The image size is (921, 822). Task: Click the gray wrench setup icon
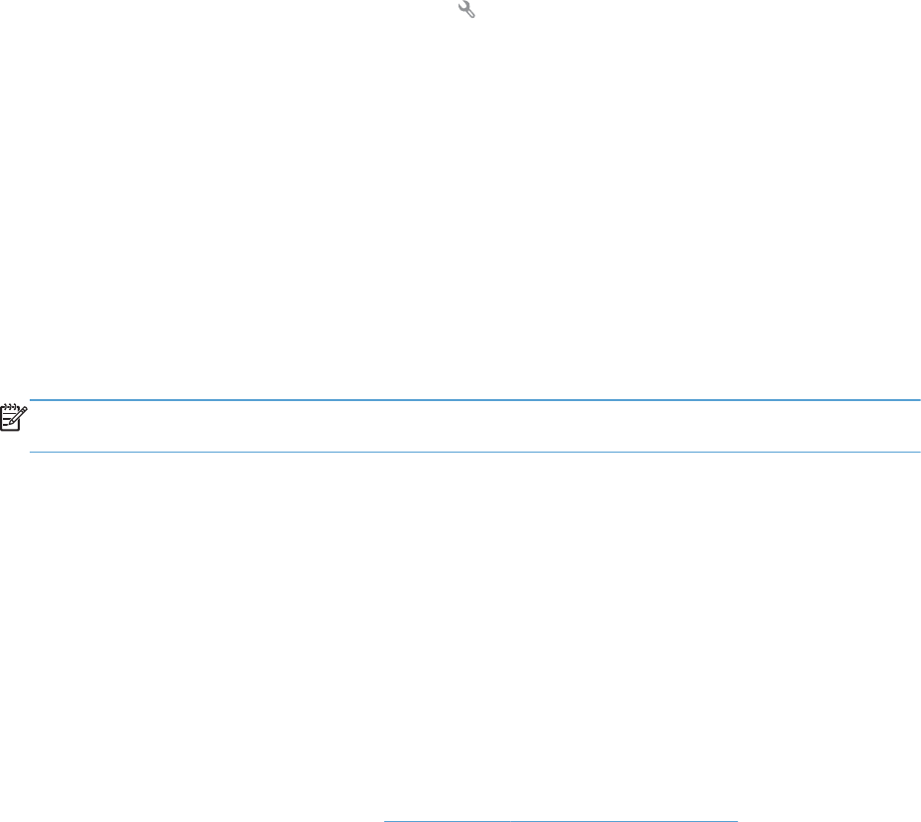pos(466,9)
